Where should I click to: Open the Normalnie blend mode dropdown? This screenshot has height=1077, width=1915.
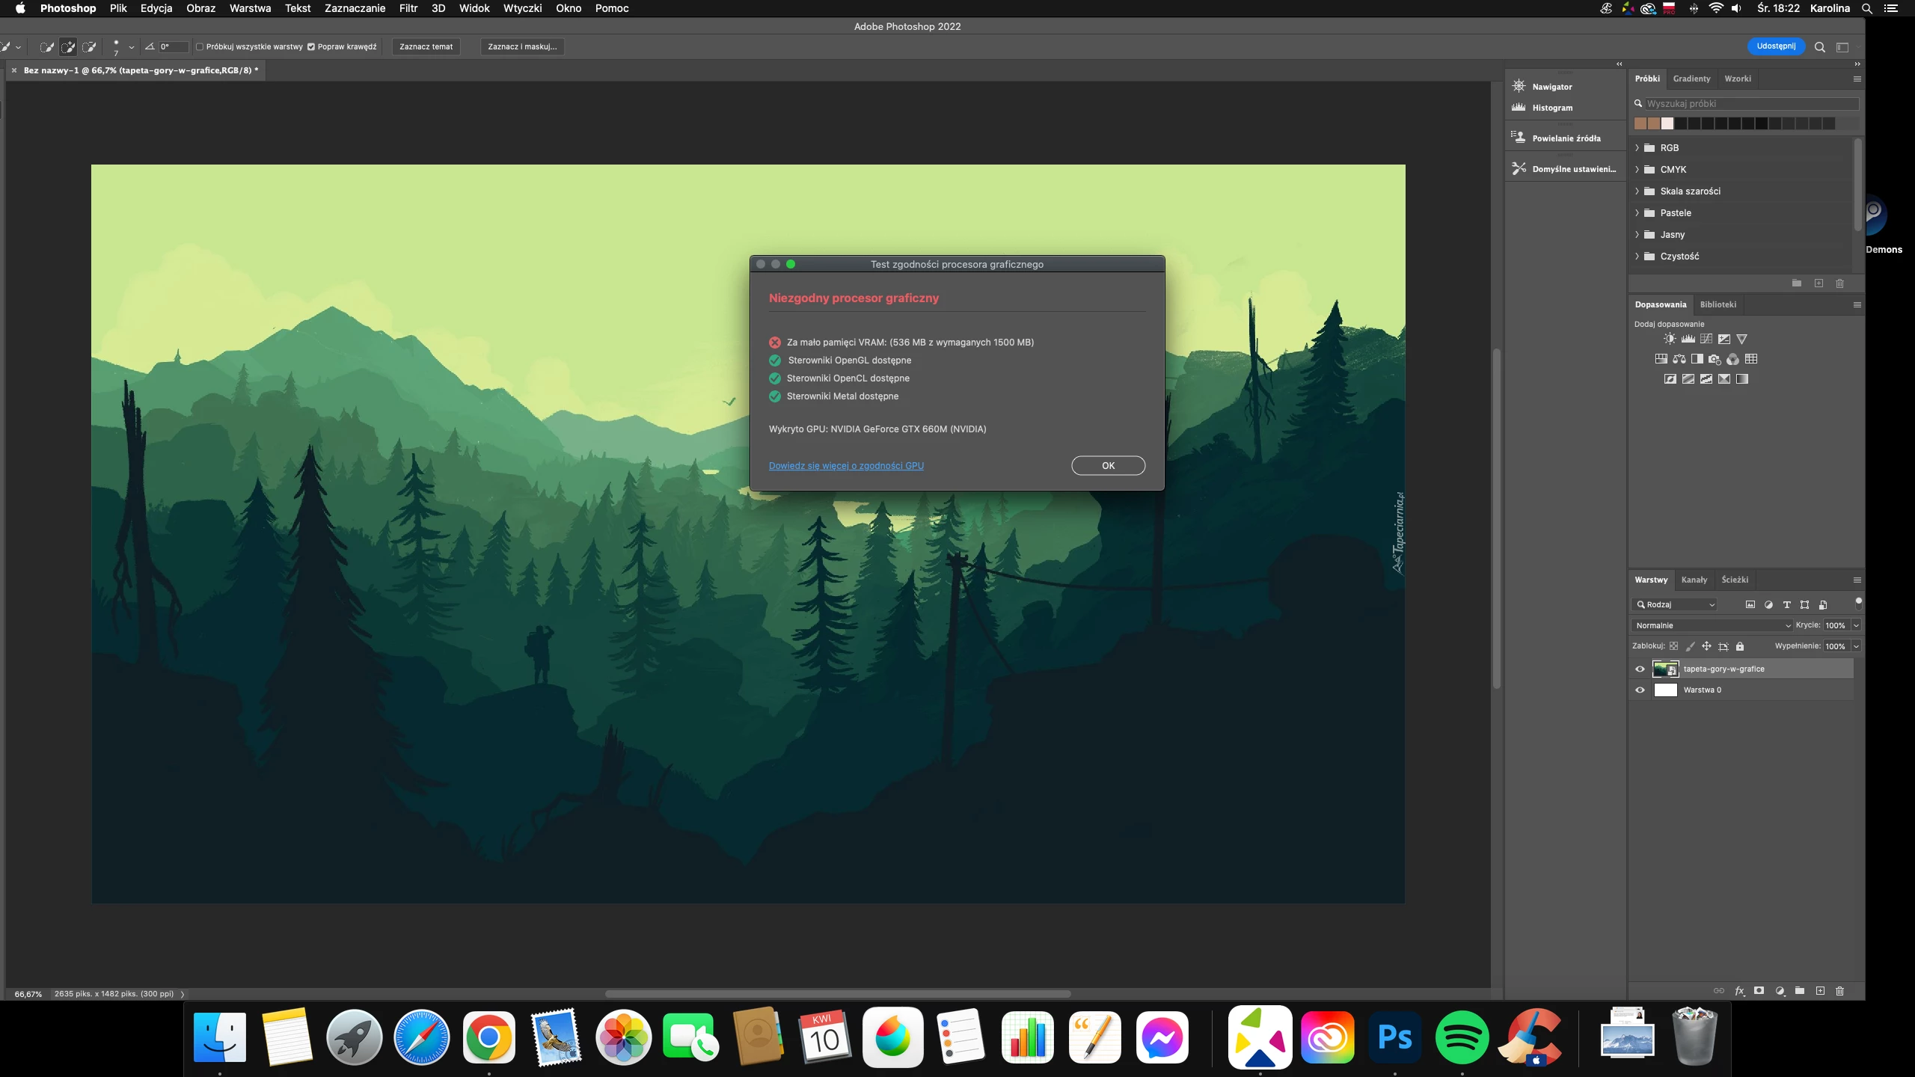click(x=1712, y=625)
